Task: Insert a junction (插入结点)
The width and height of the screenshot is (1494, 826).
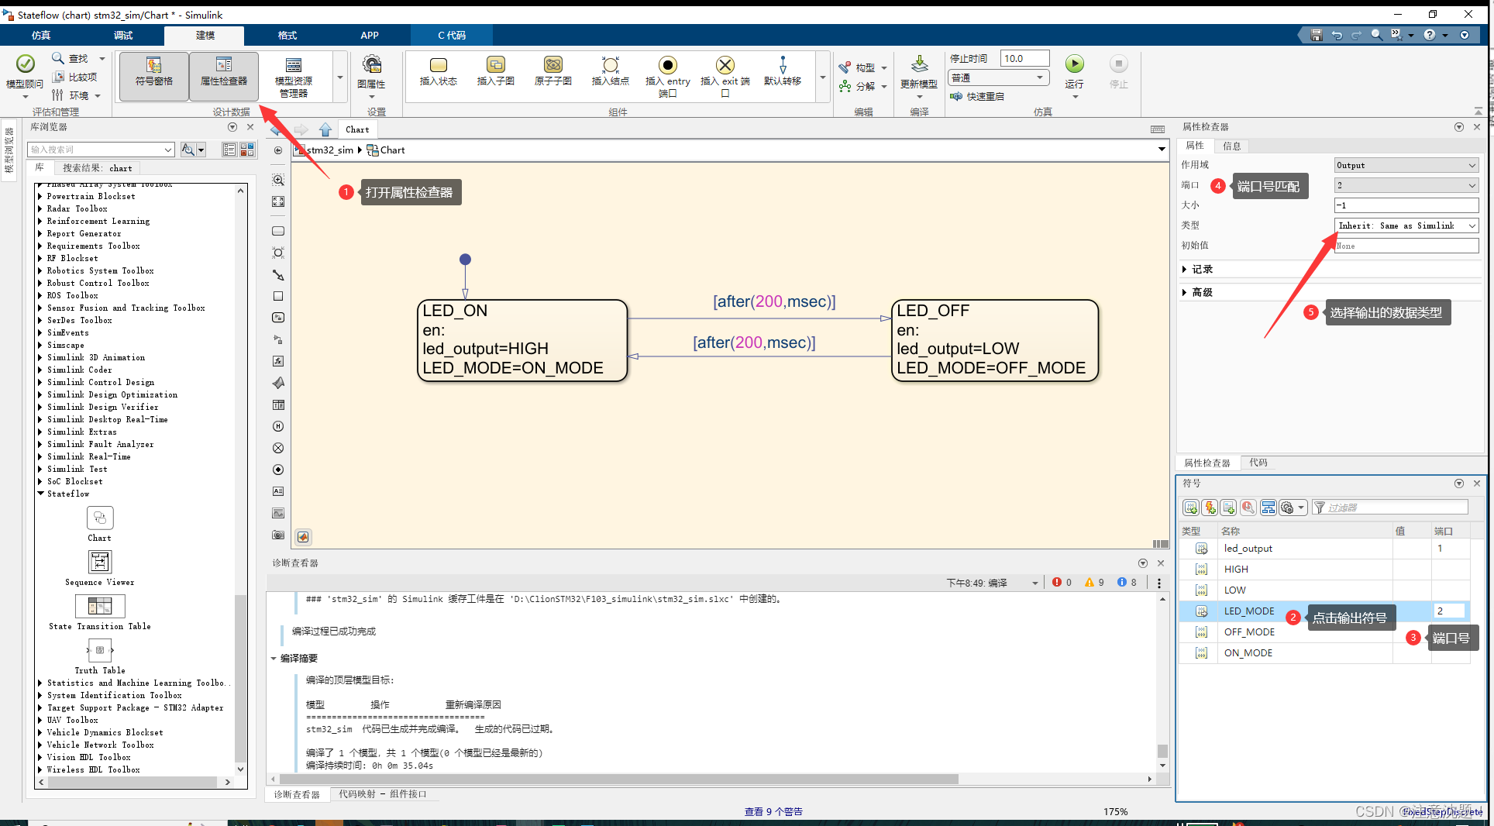Action: 611,71
